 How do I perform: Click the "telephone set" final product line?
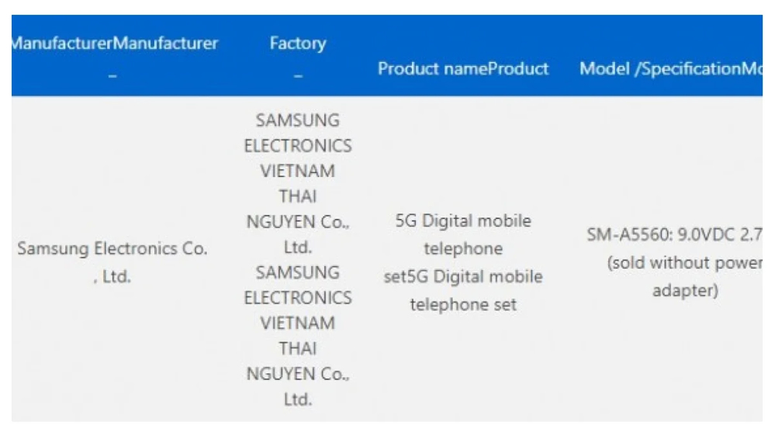[463, 305]
